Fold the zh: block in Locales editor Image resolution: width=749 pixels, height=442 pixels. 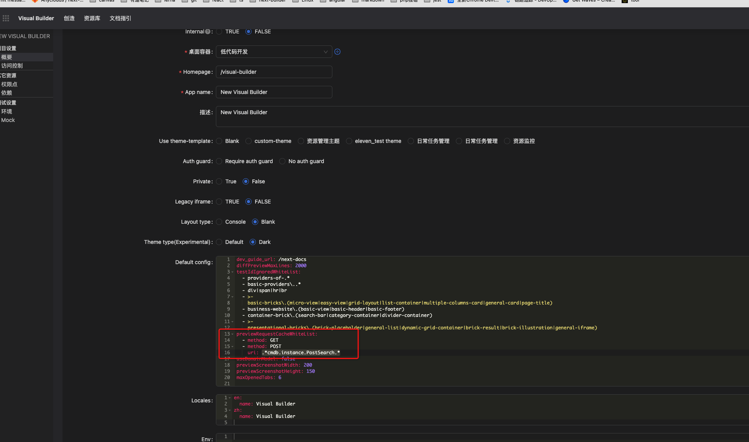tap(230, 410)
